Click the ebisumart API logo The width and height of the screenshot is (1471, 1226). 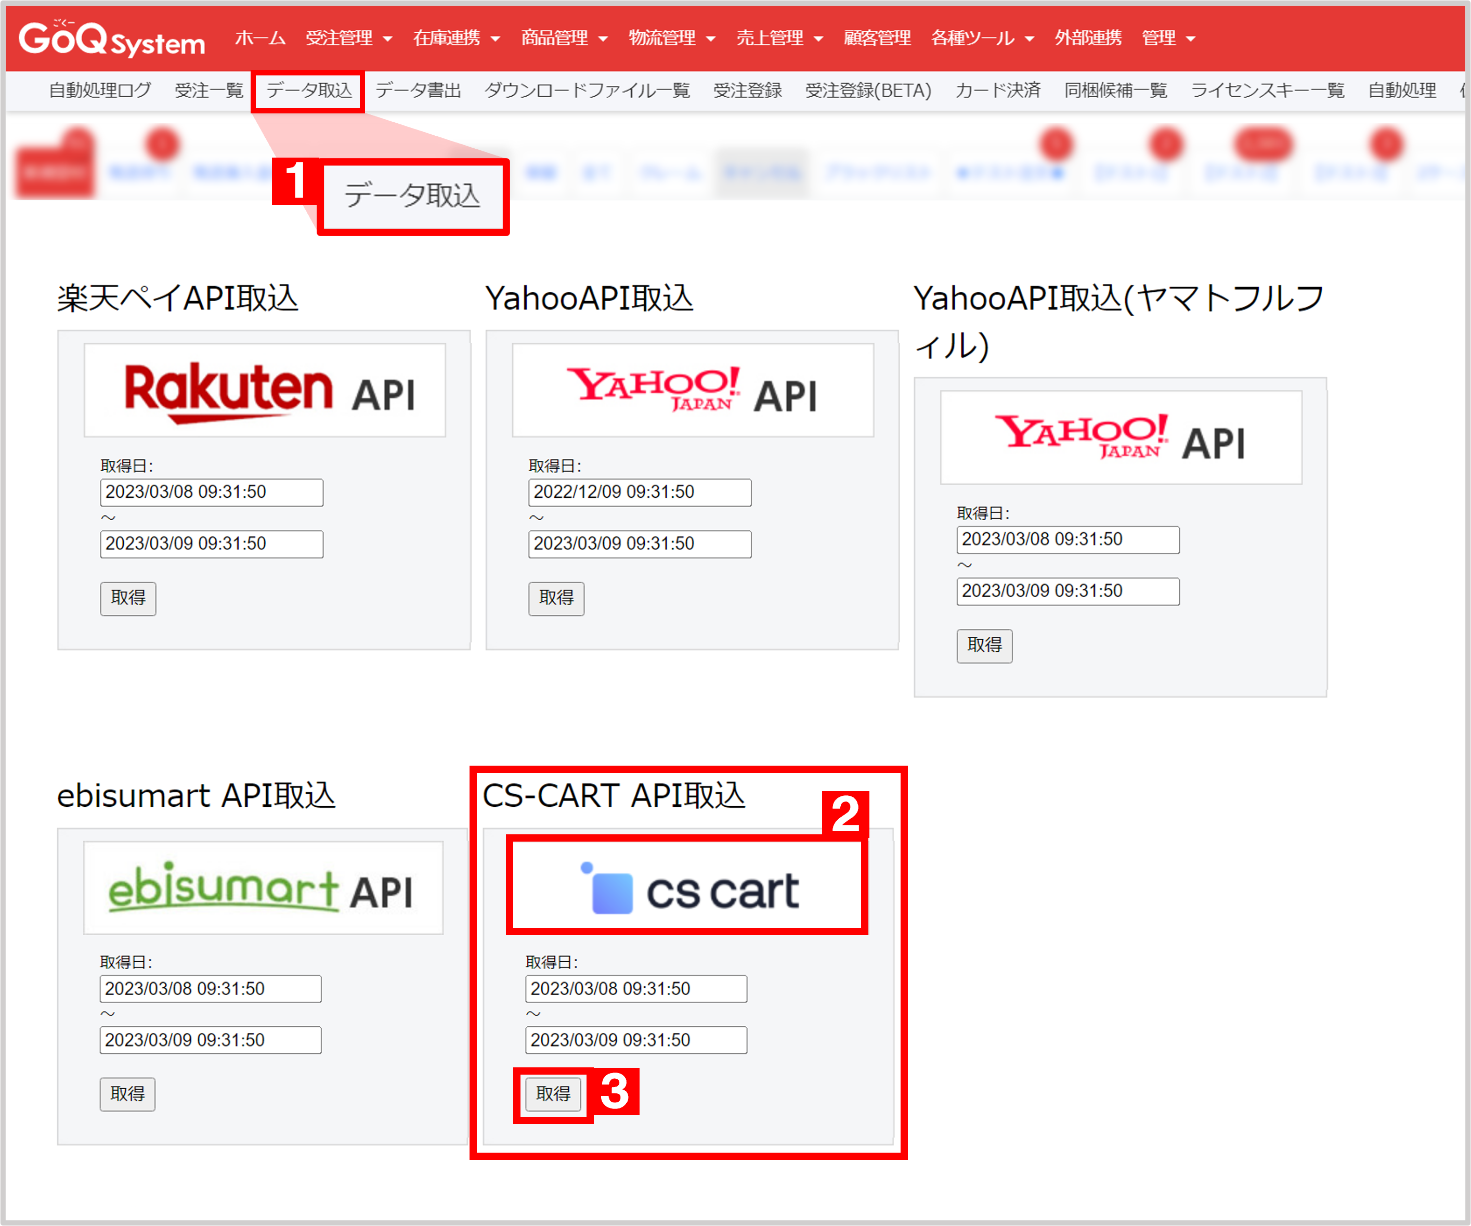pyautogui.click(x=264, y=887)
